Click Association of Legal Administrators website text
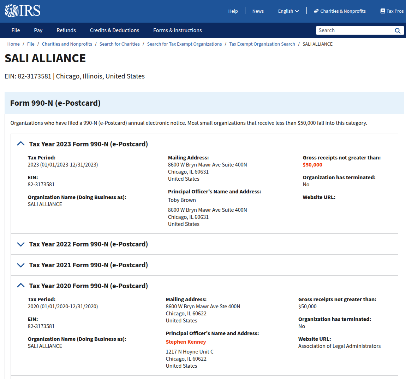The height and width of the screenshot is (379, 406). coord(339,346)
